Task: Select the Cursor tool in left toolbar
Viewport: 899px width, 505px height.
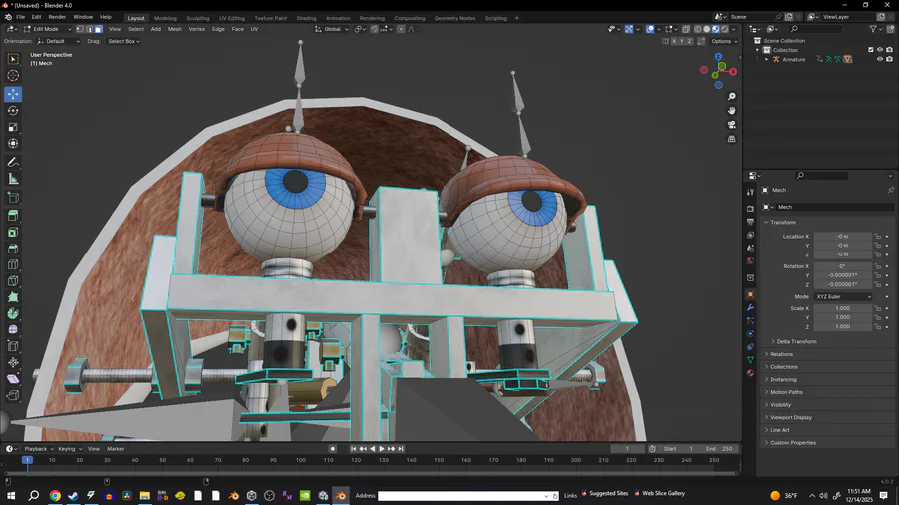Action: click(13, 76)
